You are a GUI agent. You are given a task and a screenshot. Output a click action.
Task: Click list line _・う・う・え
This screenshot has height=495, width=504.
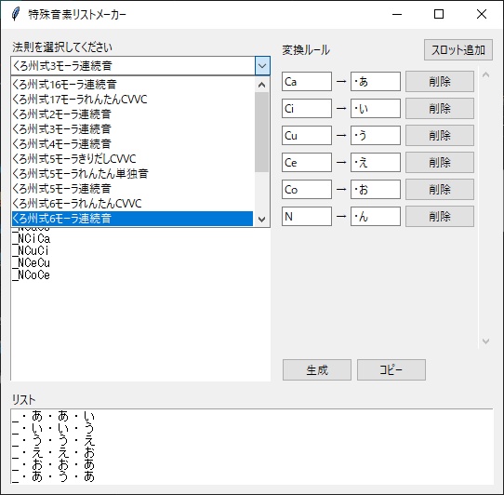(x=53, y=441)
